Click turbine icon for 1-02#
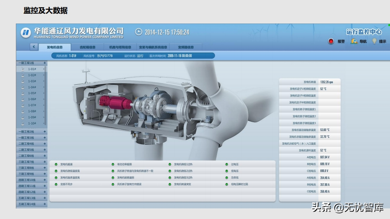 23,75
